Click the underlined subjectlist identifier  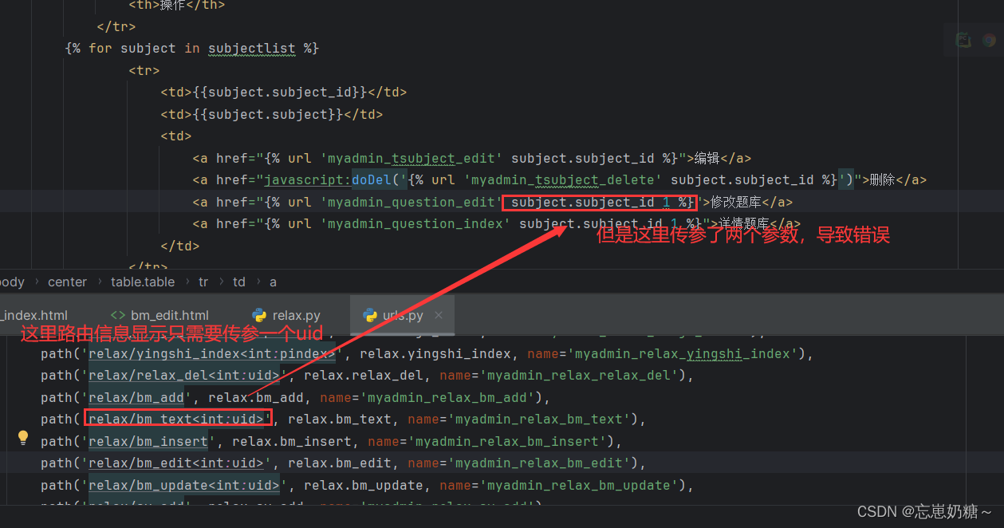251,48
